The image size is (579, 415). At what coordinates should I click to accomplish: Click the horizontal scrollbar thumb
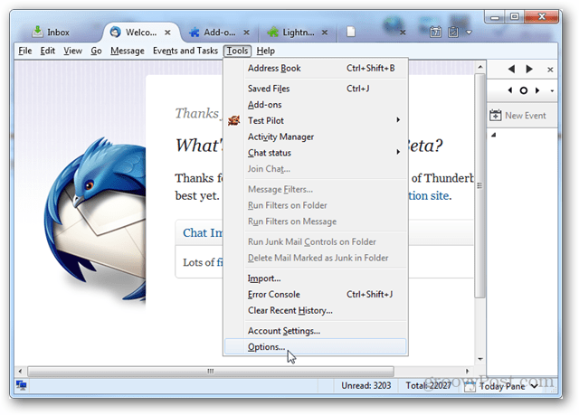(x=211, y=371)
